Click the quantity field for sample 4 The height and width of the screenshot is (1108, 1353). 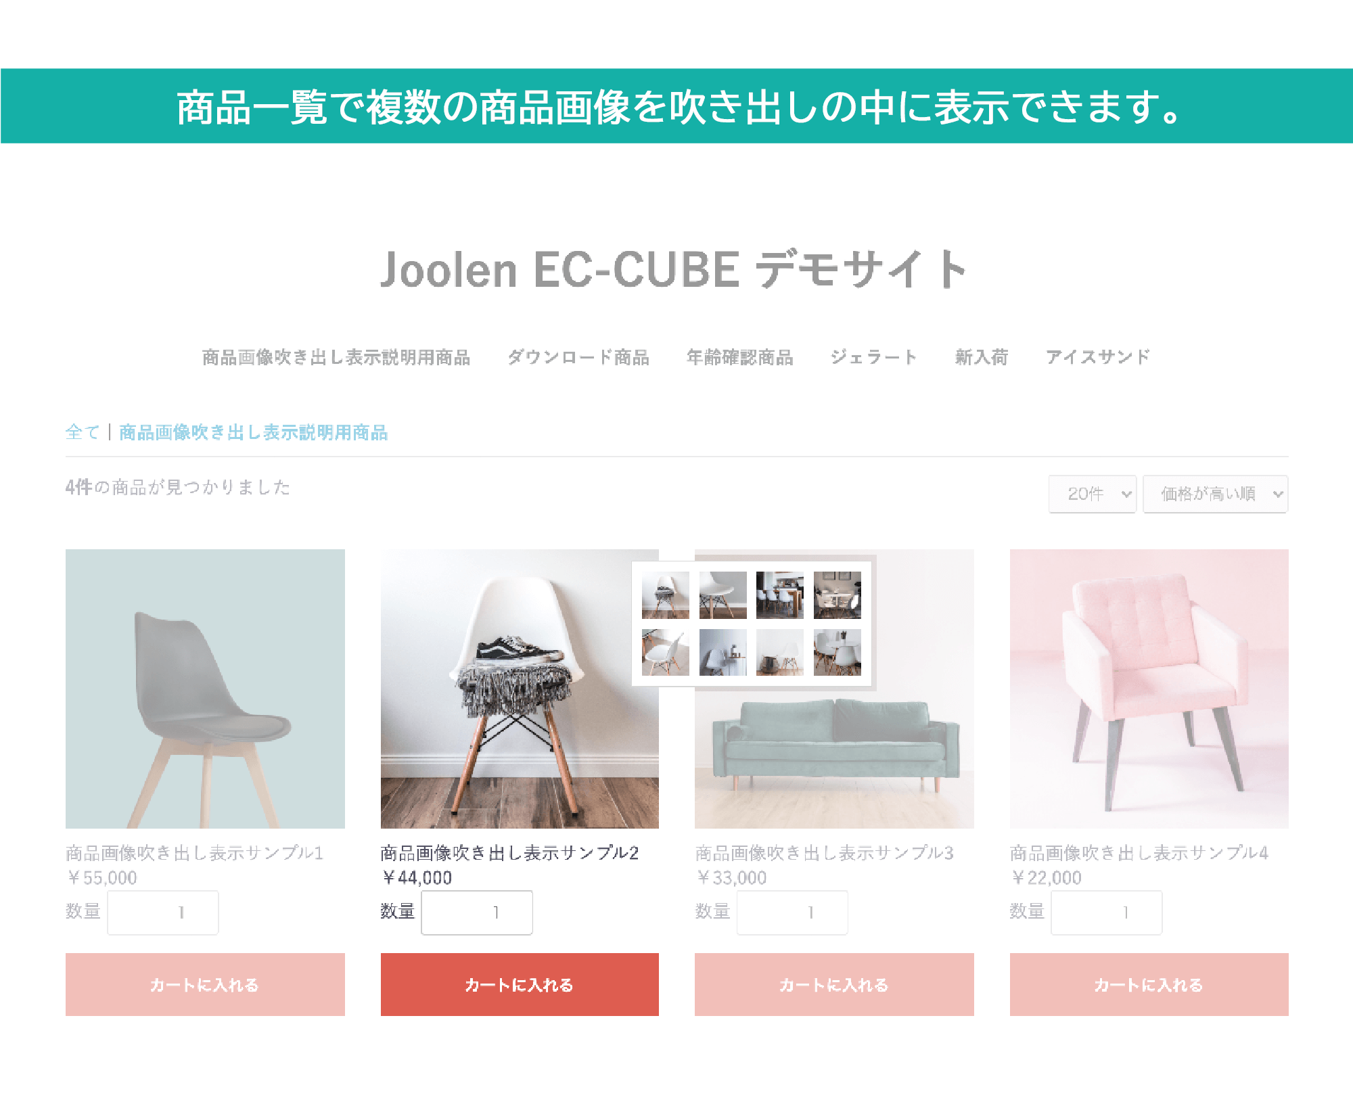coord(1106,913)
